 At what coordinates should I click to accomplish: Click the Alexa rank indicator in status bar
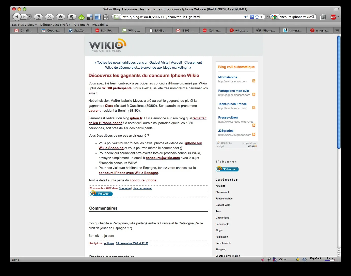pos(330,259)
